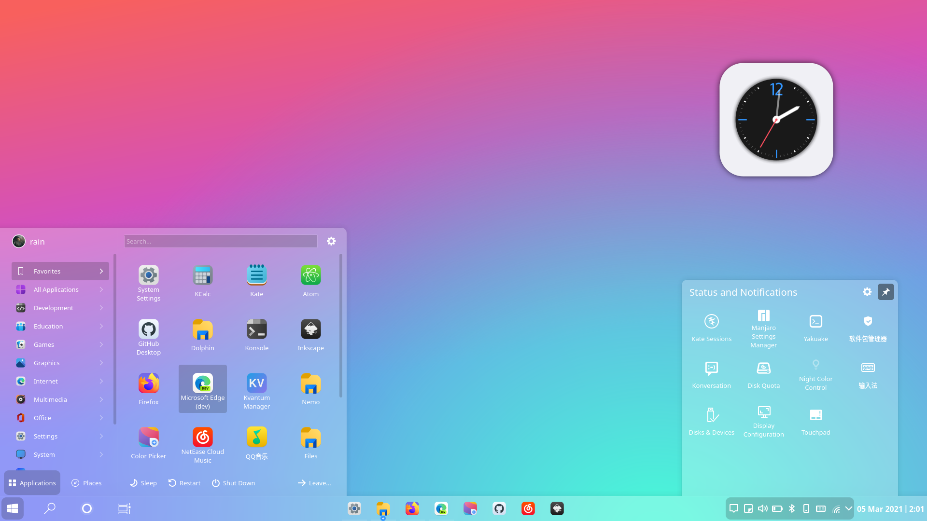927x521 pixels.
Task: Open the Disk Quota entry
Action: tap(763, 375)
